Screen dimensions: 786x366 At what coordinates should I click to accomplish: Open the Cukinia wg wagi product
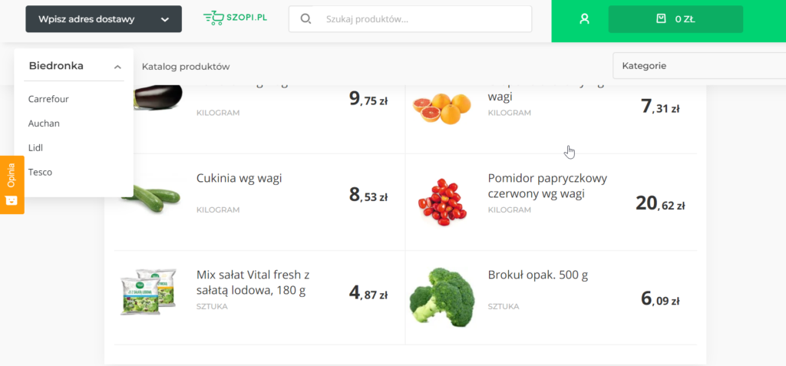239,179
